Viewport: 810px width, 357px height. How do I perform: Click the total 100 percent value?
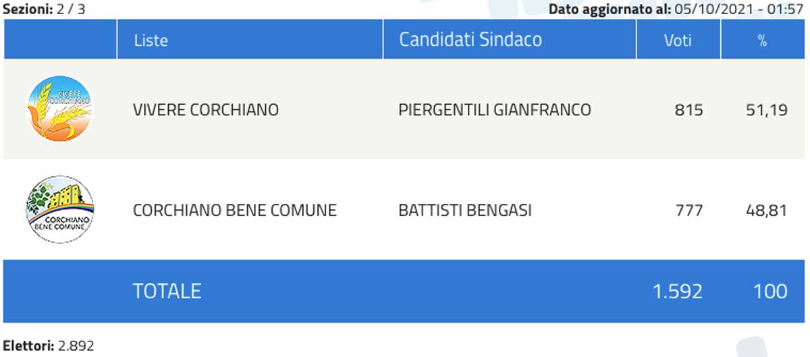coord(770,291)
